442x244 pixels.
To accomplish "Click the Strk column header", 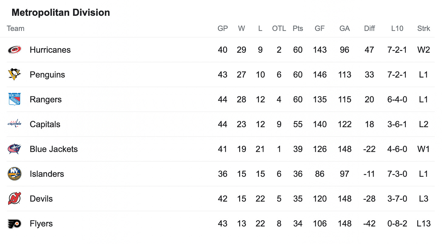I will coord(423,28).
